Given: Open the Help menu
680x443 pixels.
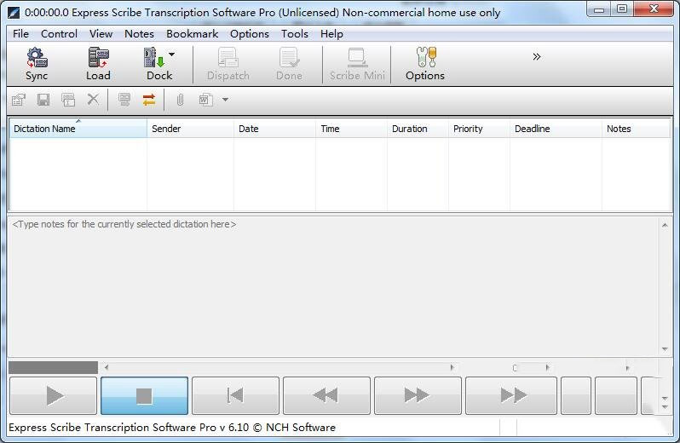Looking at the screenshot, I should 331,34.
